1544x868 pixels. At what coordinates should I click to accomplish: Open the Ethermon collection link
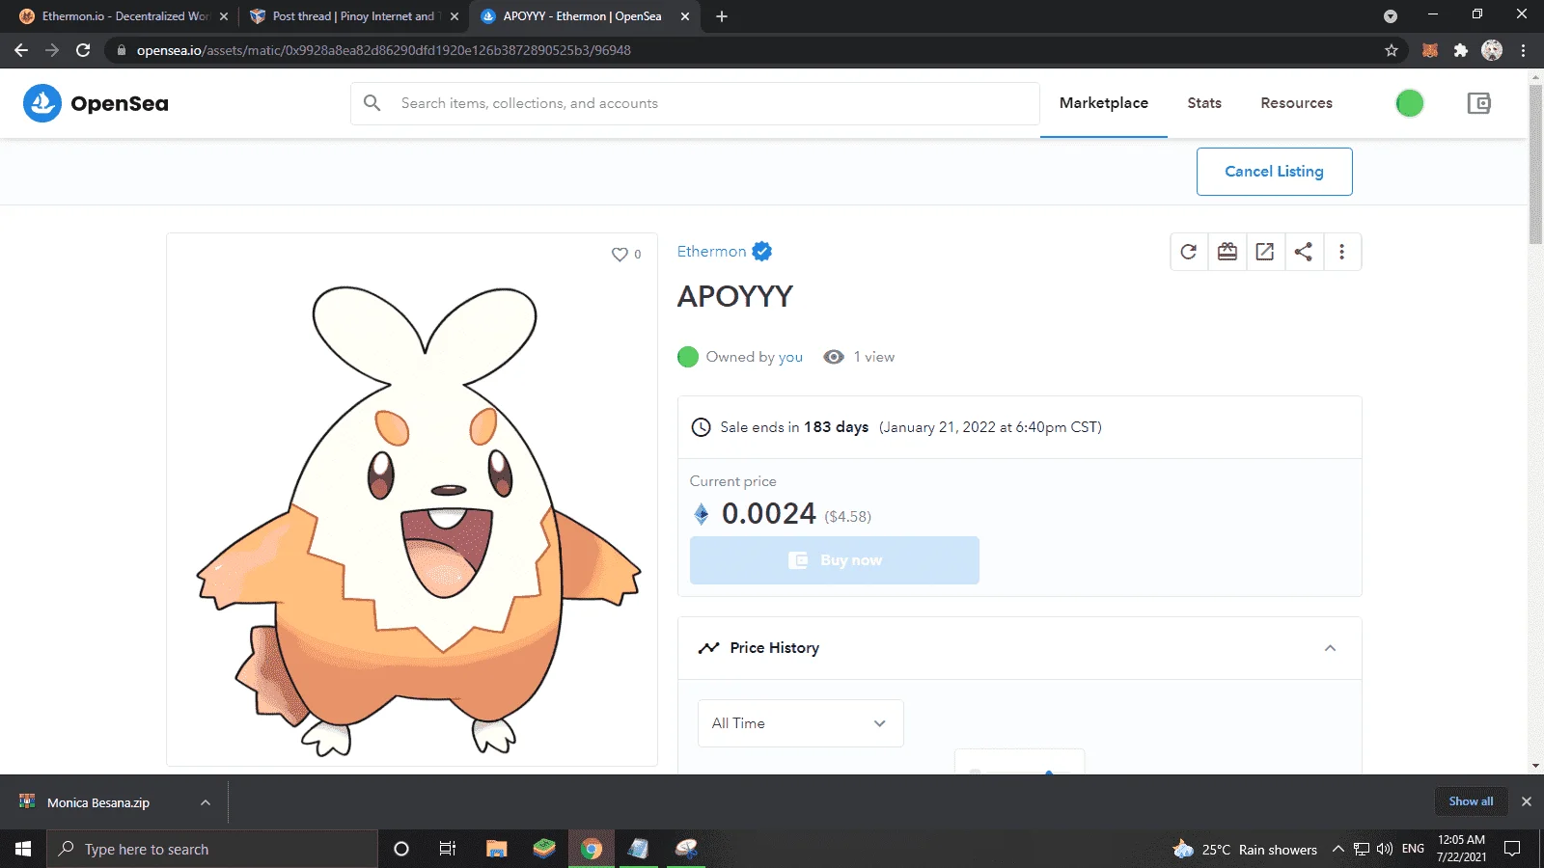click(711, 252)
